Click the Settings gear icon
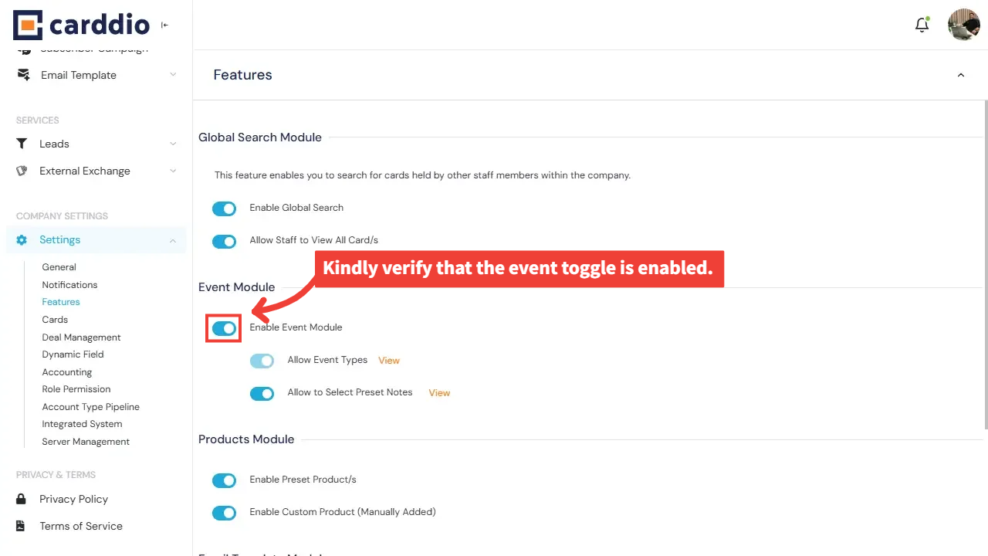988x556 pixels. [22, 239]
